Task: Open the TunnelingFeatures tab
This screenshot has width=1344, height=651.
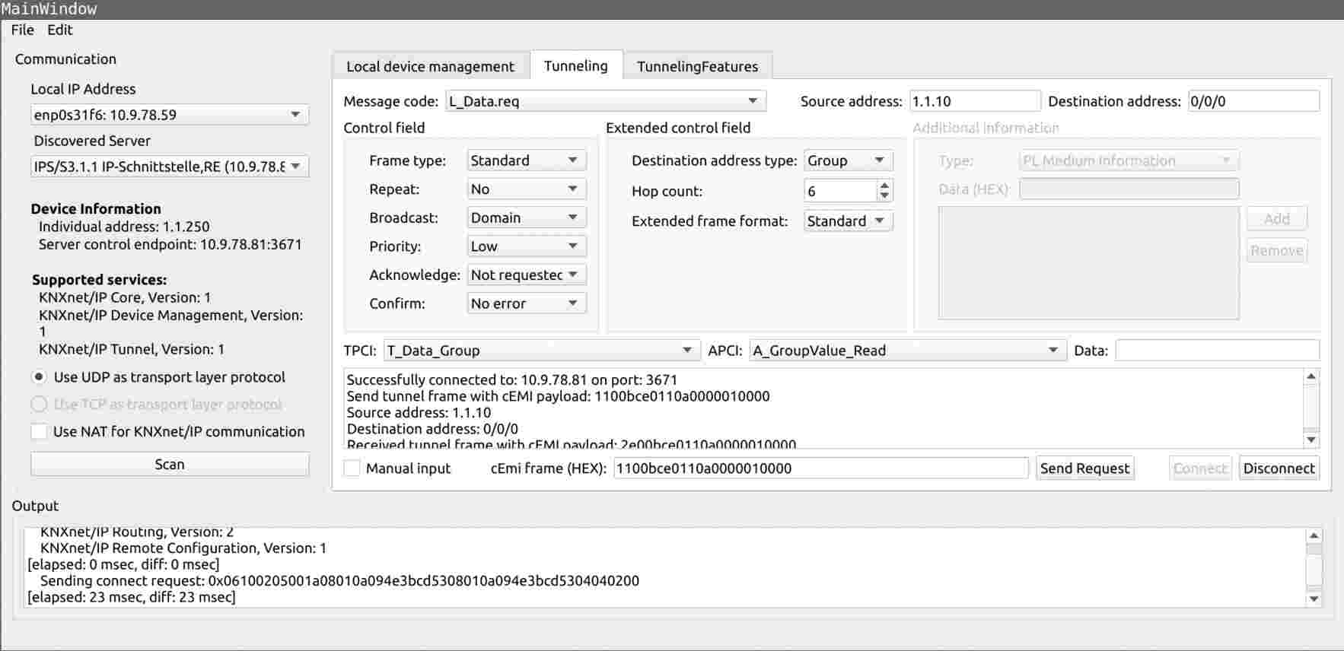Action: (x=697, y=66)
